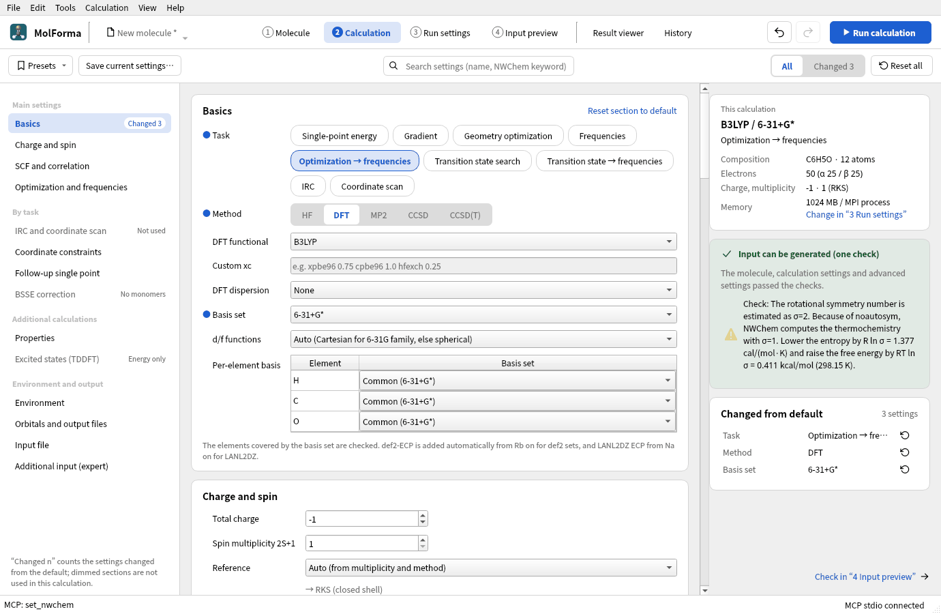Click the scrollbar down arrow
Image resolution: width=941 pixels, height=614 pixels.
[x=704, y=591]
